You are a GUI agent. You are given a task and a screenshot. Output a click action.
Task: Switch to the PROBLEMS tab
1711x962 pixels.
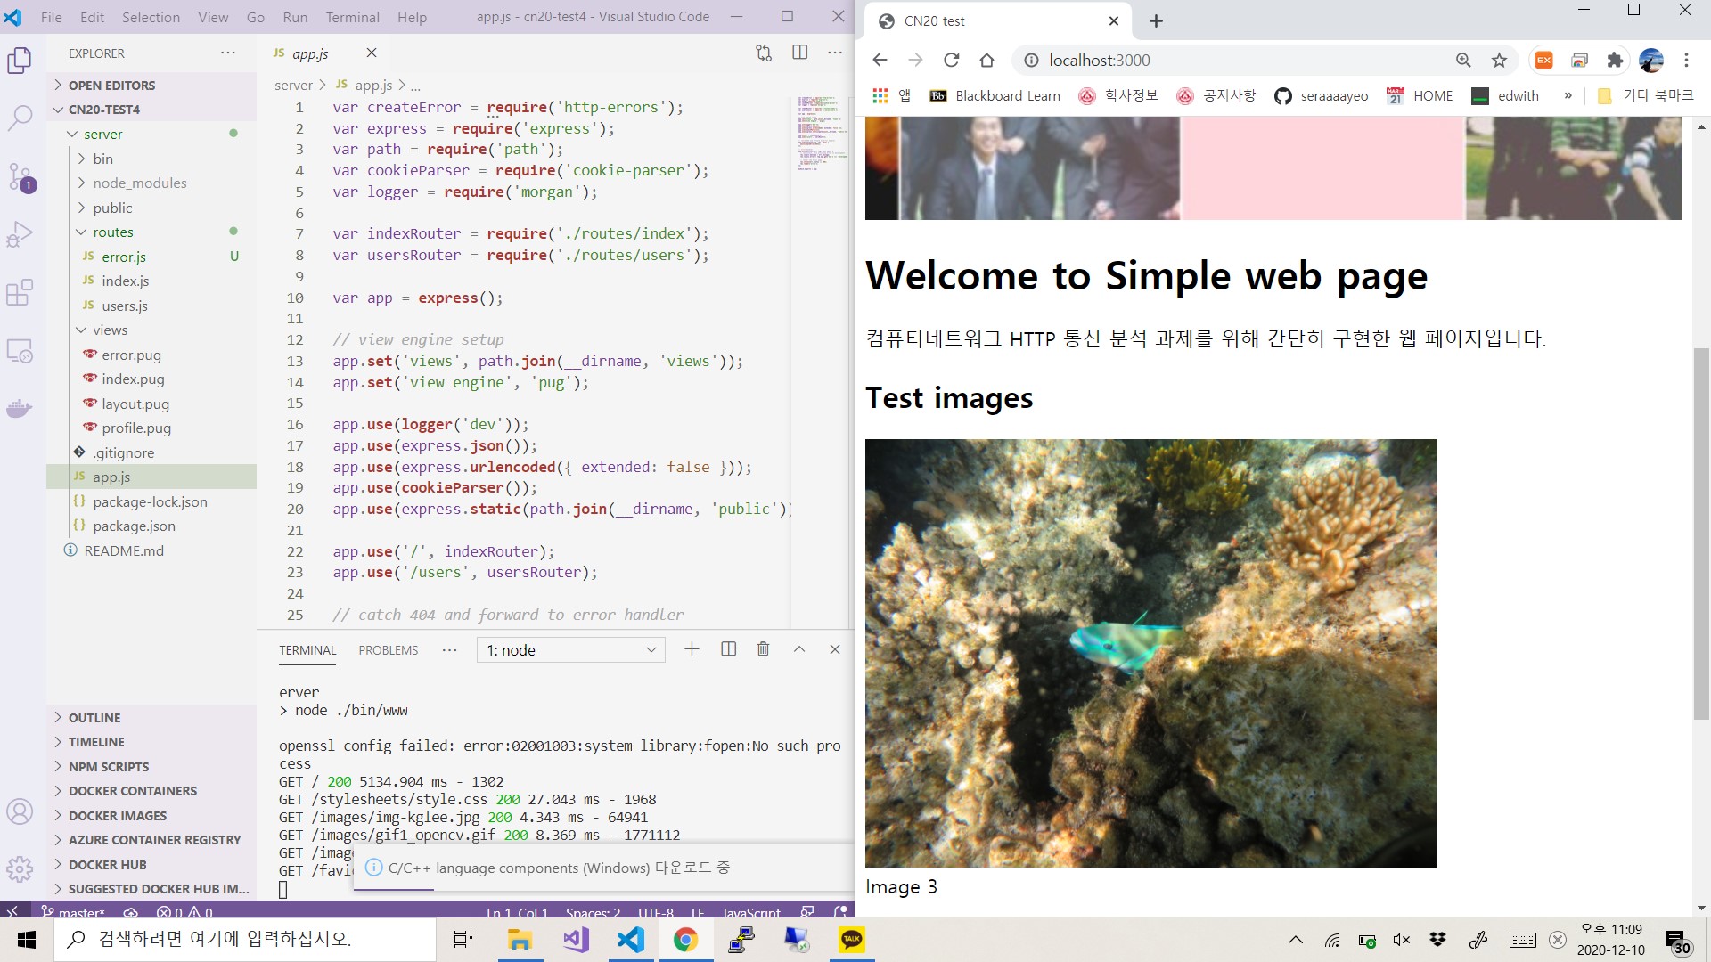[x=388, y=649]
